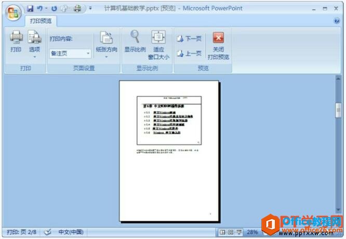Click the 打印 group label

coord(25,69)
